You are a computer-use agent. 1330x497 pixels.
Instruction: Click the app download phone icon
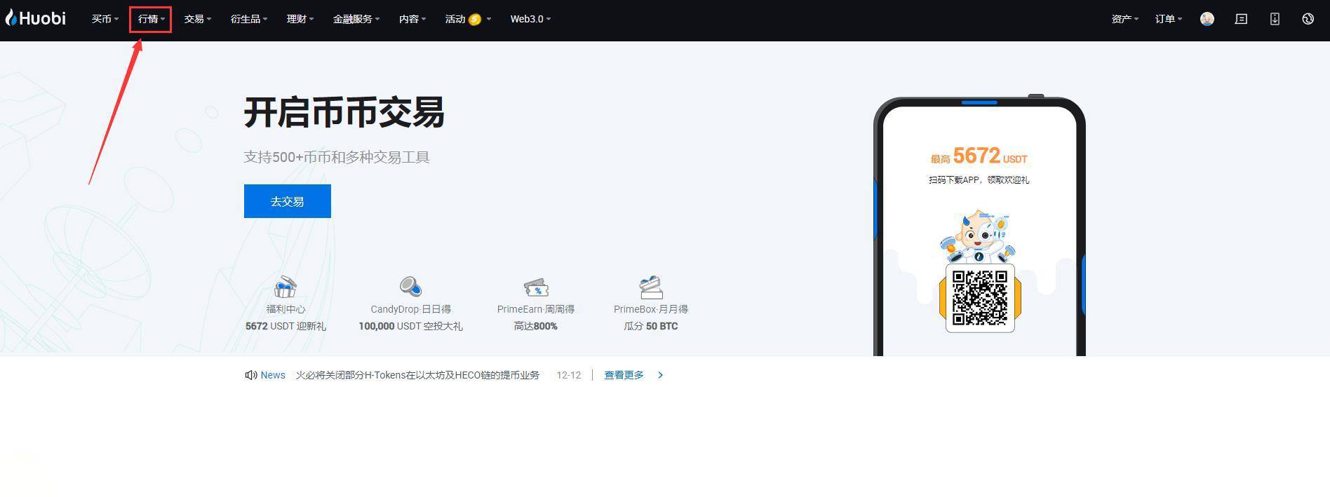(x=1275, y=19)
